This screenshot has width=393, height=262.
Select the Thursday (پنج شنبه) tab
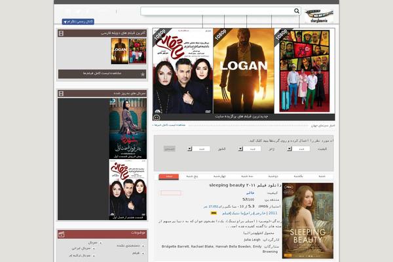(192, 176)
